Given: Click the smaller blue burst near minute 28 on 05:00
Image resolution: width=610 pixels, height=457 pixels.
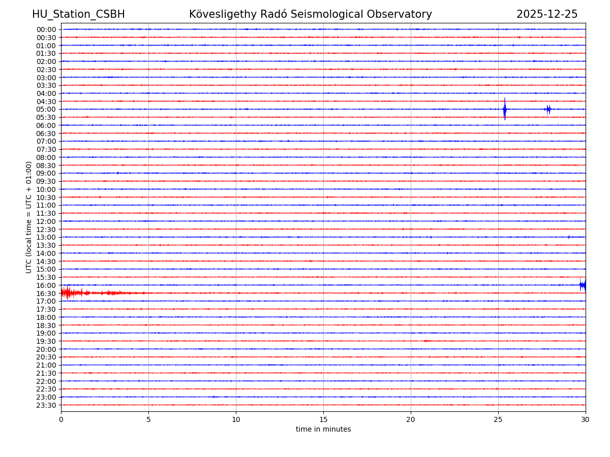Looking at the screenshot, I should coord(547,109).
